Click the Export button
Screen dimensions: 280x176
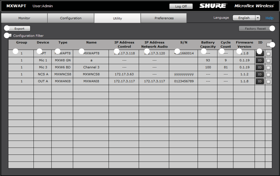click(19, 29)
